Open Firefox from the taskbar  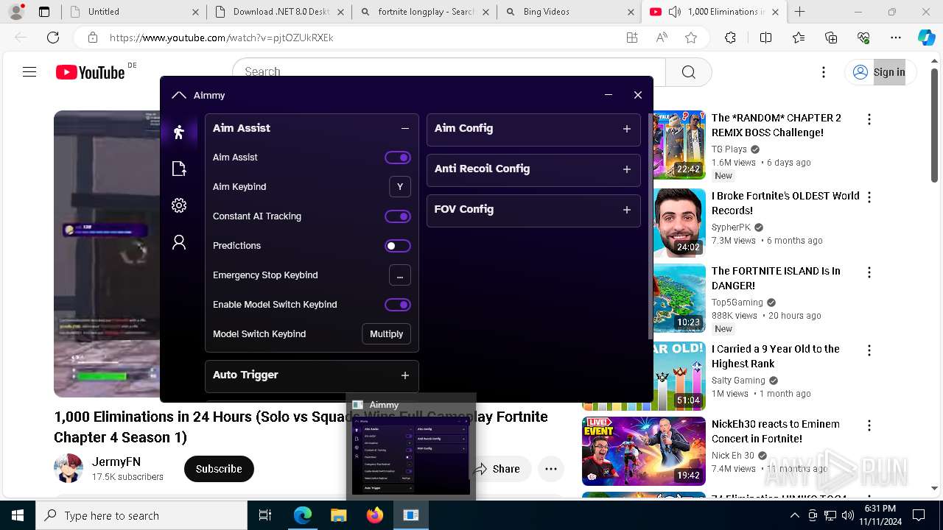point(375,515)
